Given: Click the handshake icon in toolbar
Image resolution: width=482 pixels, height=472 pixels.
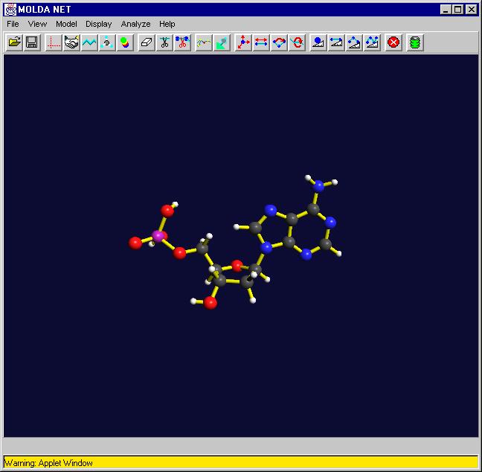Looking at the screenshot, I should (x=71, y=42).
